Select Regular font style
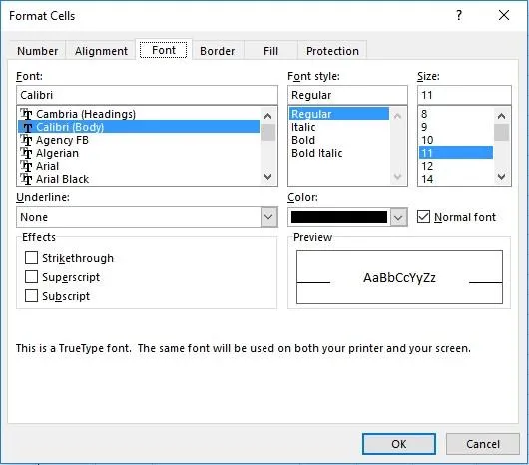This screenshot has width=529, height=465. [339, 114]
